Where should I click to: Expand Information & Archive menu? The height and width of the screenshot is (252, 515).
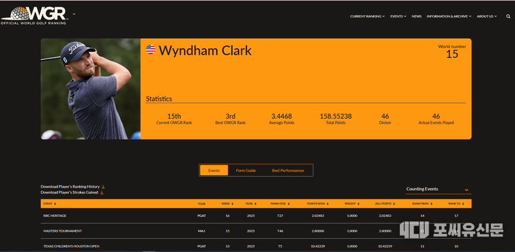449,16
